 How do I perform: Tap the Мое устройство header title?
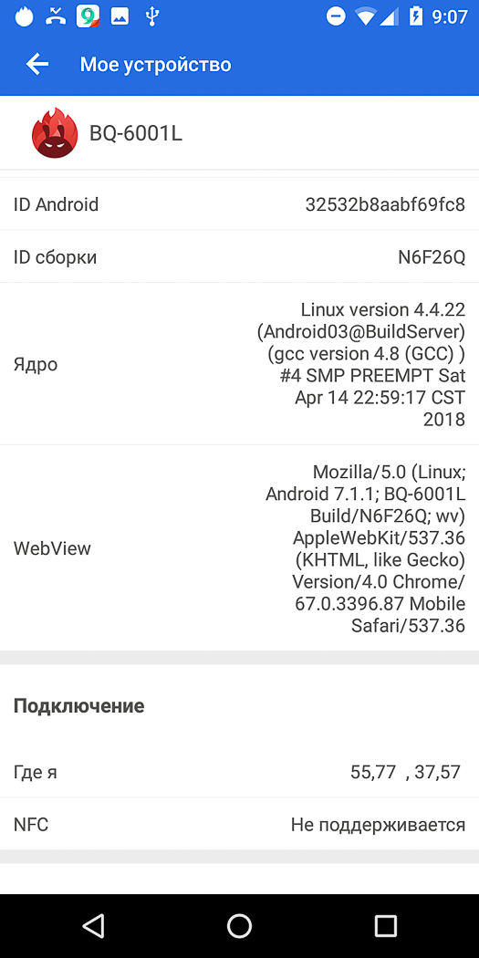(156, 64)
